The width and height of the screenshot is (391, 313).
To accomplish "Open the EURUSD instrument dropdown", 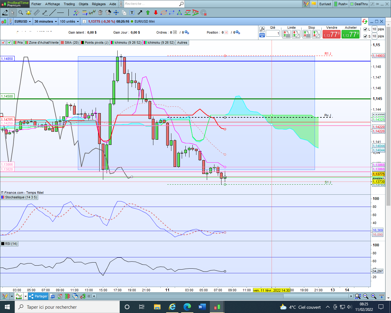I will pyautogui.click(x=23, y=21).
